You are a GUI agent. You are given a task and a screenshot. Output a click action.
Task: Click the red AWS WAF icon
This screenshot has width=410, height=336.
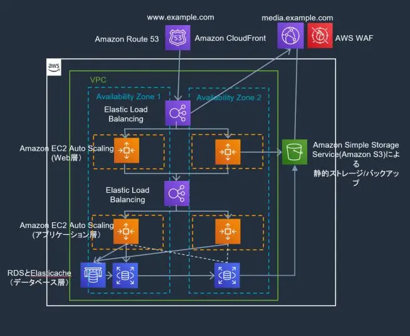coord(320,36)
